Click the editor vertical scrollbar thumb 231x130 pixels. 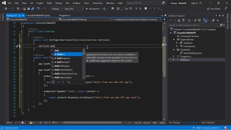pos(164,57)
